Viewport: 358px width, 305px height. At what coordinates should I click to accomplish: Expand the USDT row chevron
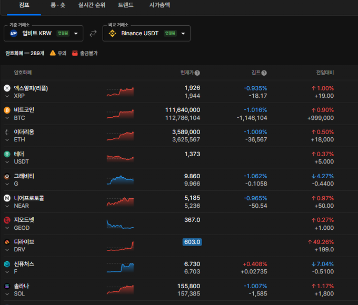[7, 162]
